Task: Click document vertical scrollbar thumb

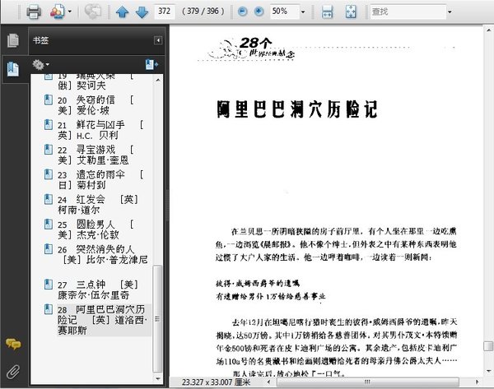Action: [x=488, y=346]
